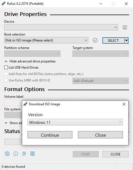Open the Version Windows 11 dropdown
This screenshot has width=133, height=170.
[x=75, y=122]
